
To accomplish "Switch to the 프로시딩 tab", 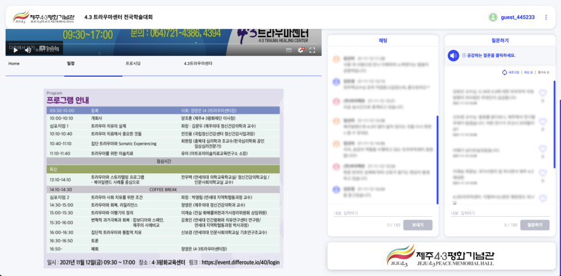I will tap(133, 64).
